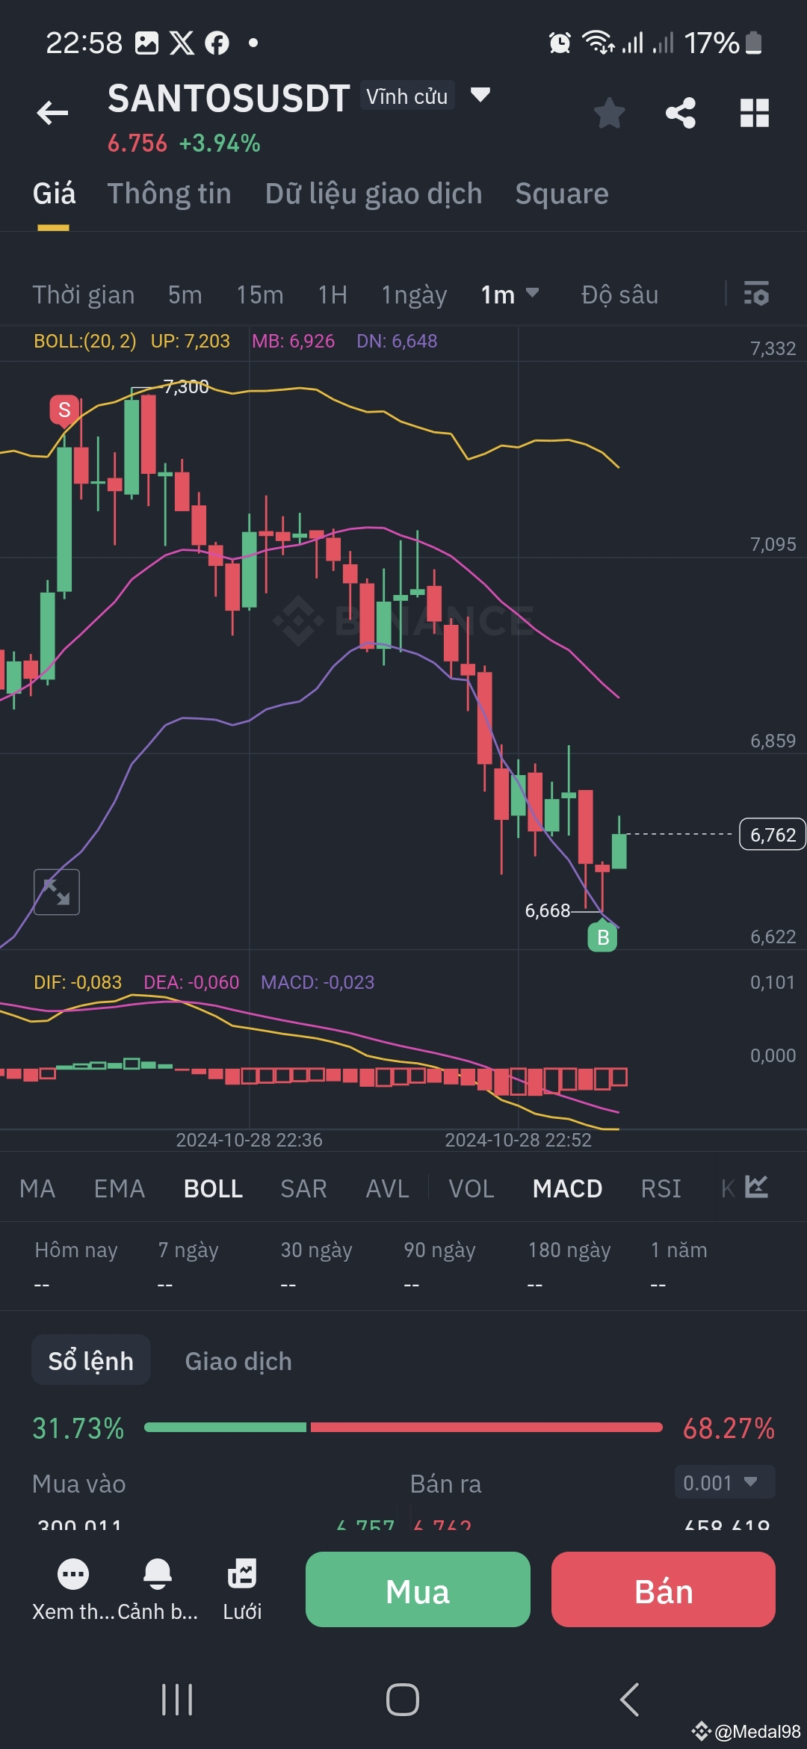Toggle the MACD indicator
The width and height of the screenshot is (807, 1749).
(x=567, y=1188)
